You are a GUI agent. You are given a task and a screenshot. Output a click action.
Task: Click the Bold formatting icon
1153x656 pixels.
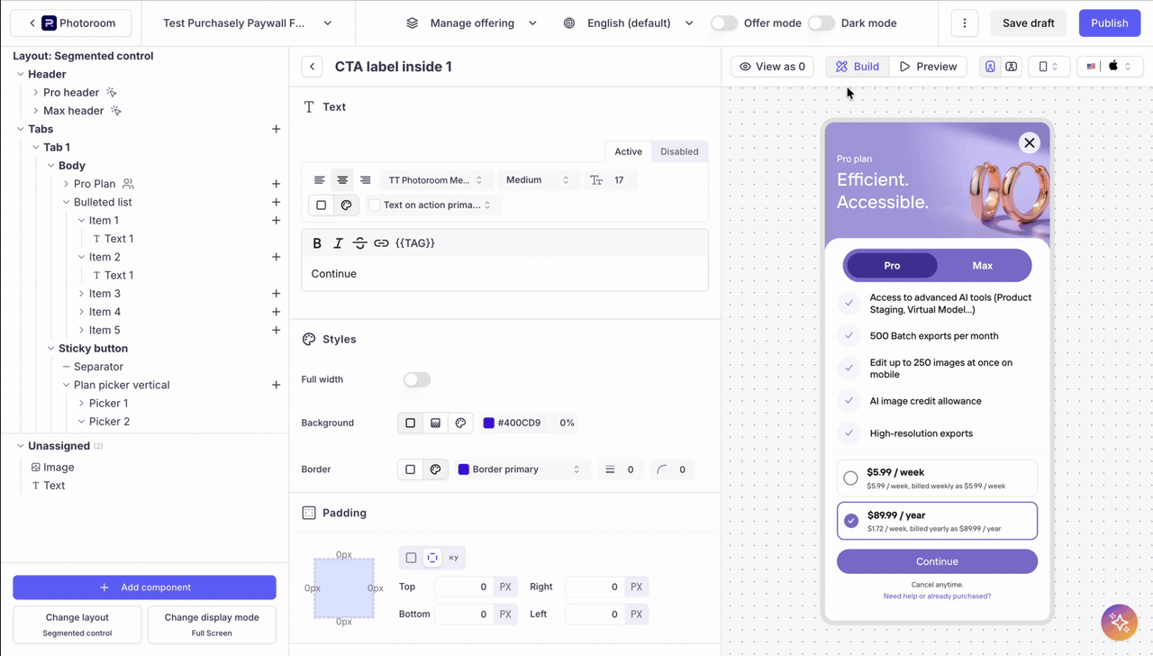(317, 243)
